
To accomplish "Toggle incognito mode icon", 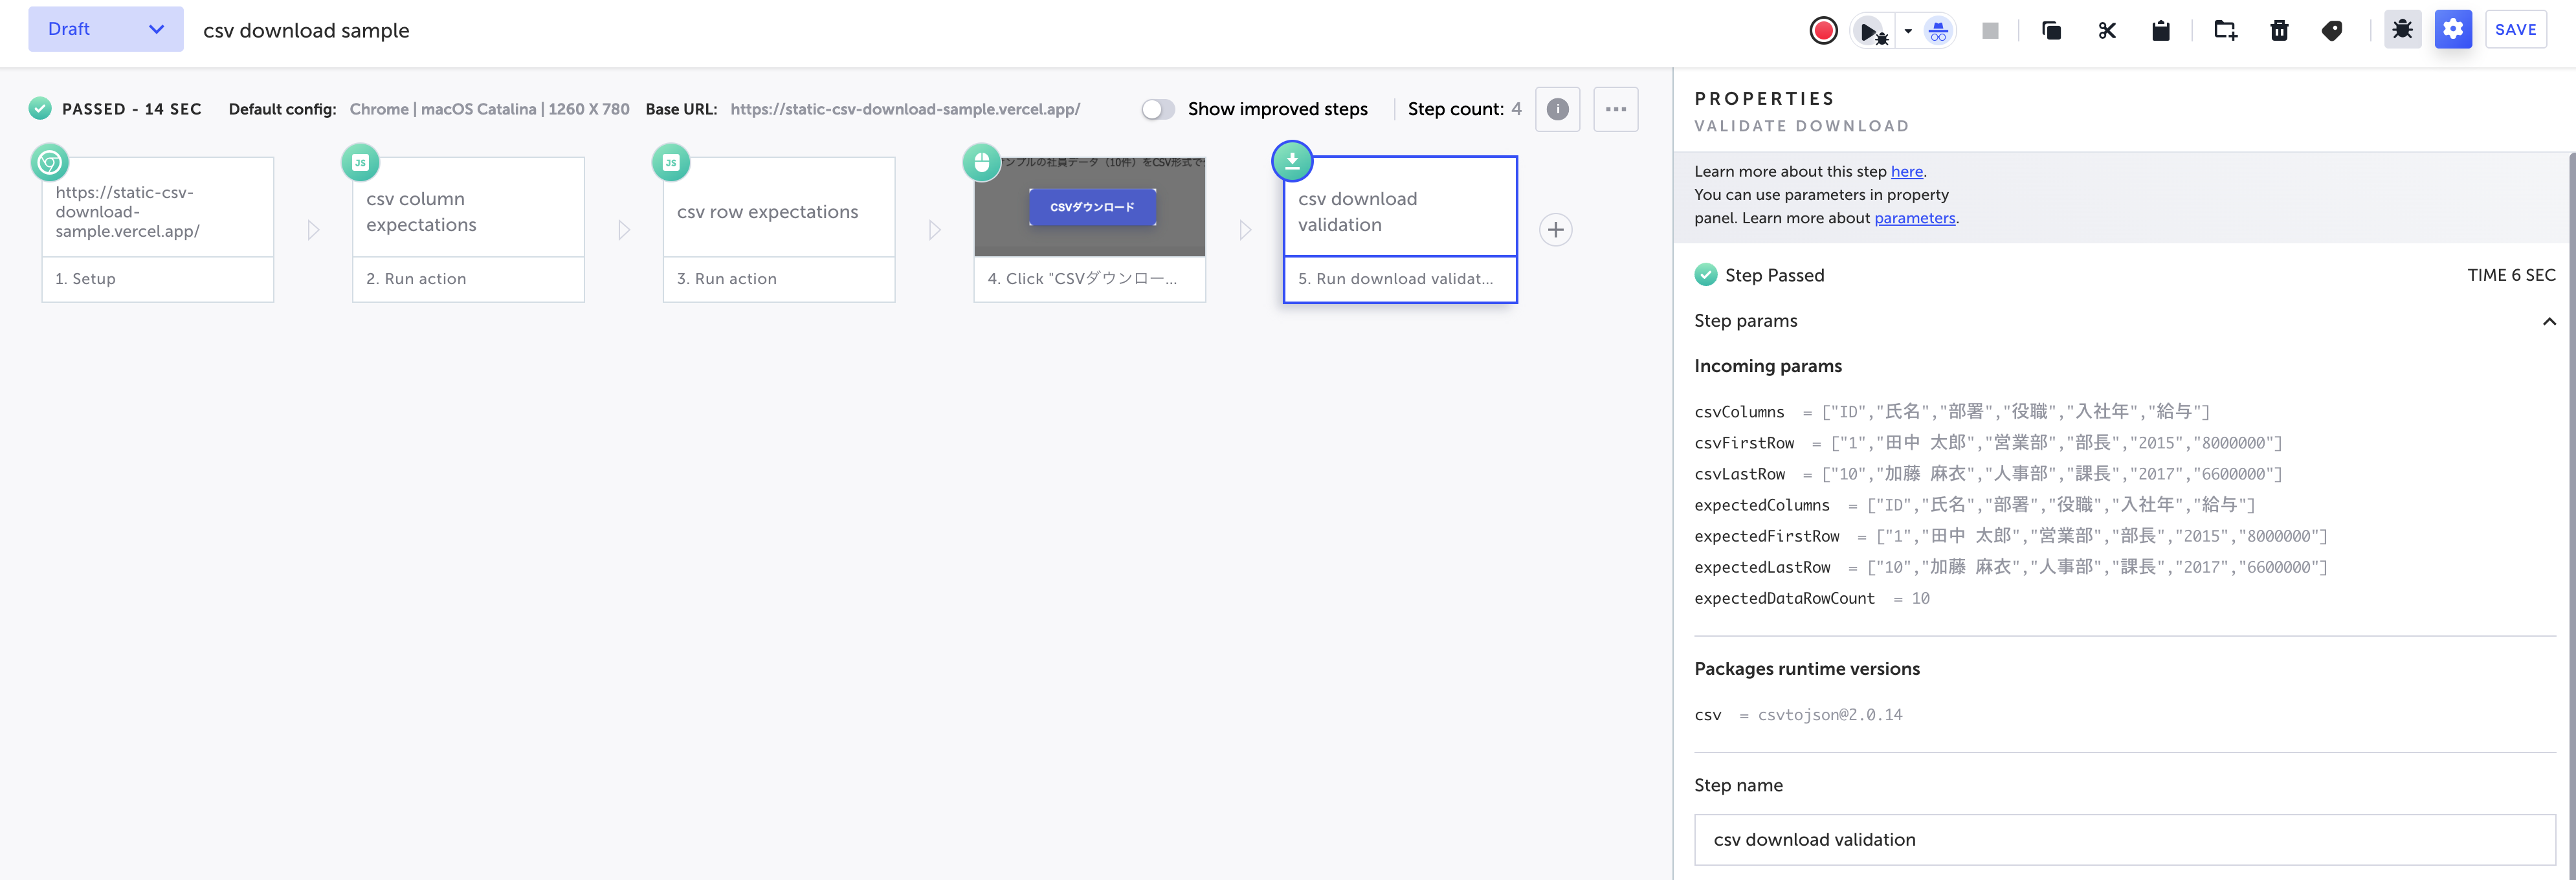I will (x=1938, y=31).
